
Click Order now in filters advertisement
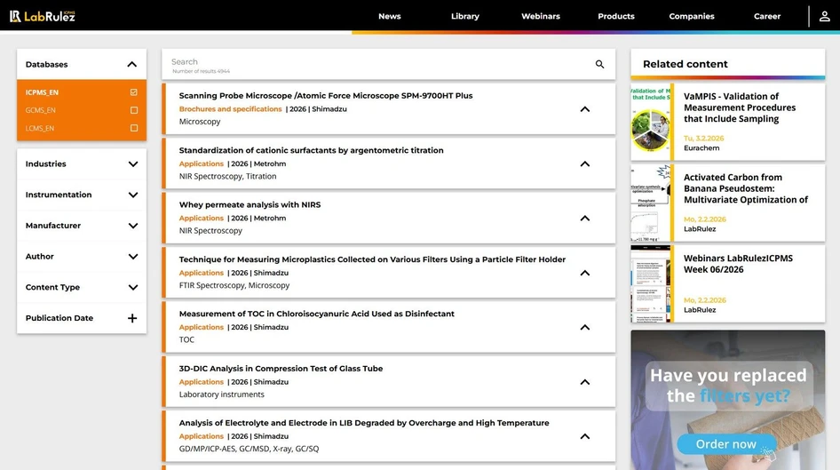pyautogui.click(x=725, y=444)
